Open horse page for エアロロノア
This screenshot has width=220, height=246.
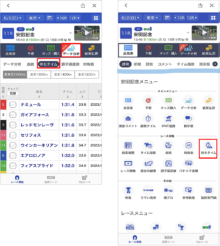point(33,156)
